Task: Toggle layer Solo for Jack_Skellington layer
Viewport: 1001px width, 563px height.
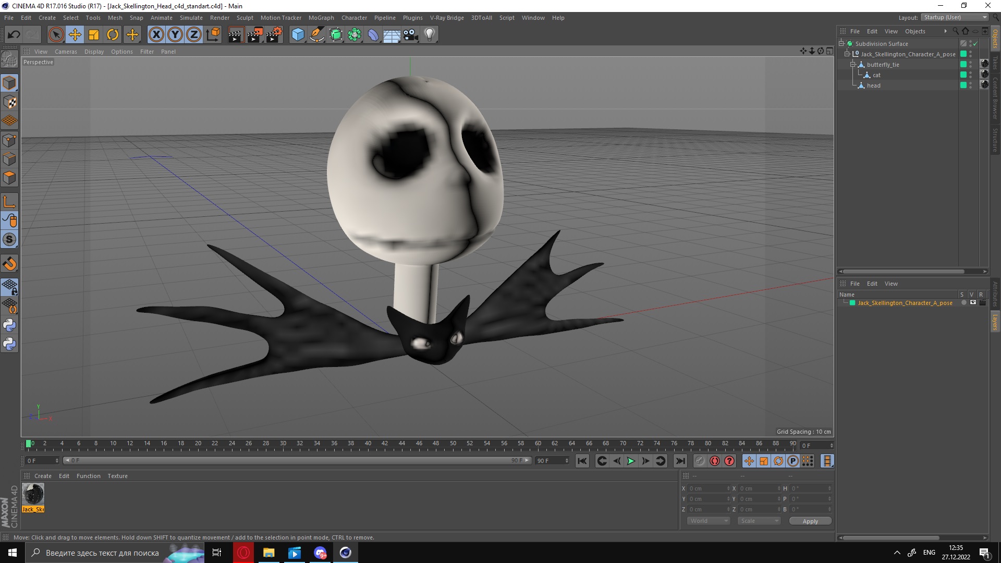Action: tap(963, 303)
